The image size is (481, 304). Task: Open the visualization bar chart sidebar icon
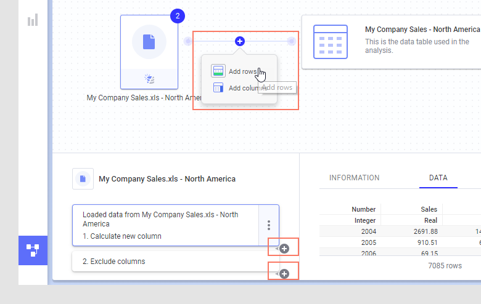33,20
